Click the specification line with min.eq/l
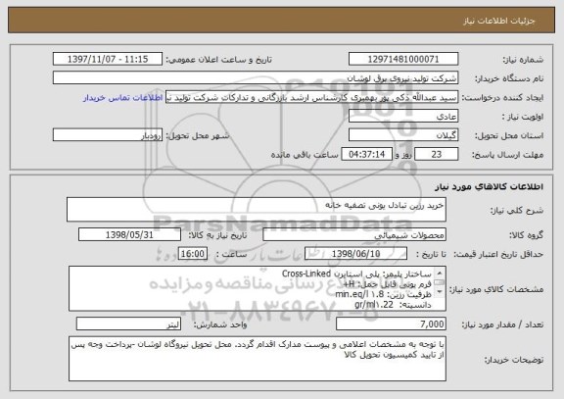 (384, 294)
